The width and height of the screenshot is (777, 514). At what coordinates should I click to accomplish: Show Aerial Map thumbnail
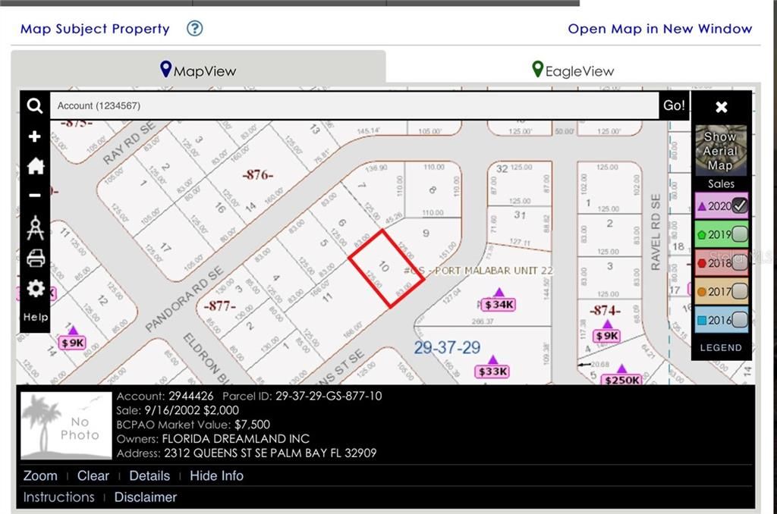[x=721, y=151]
